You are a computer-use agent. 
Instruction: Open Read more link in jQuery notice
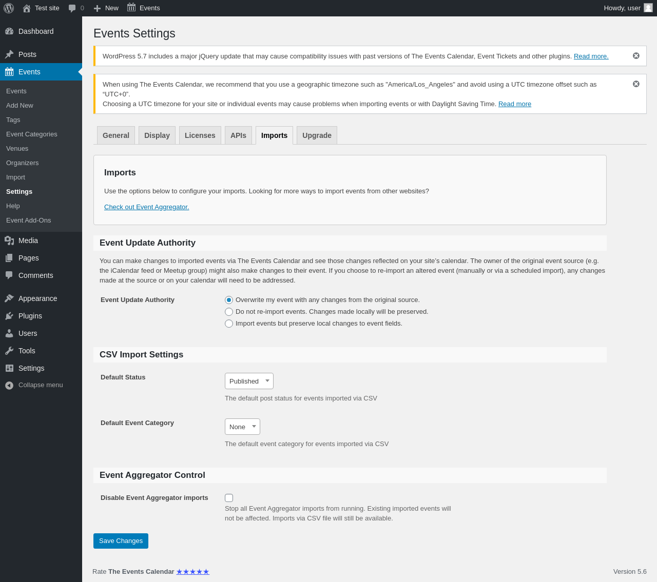click(591, 56)
